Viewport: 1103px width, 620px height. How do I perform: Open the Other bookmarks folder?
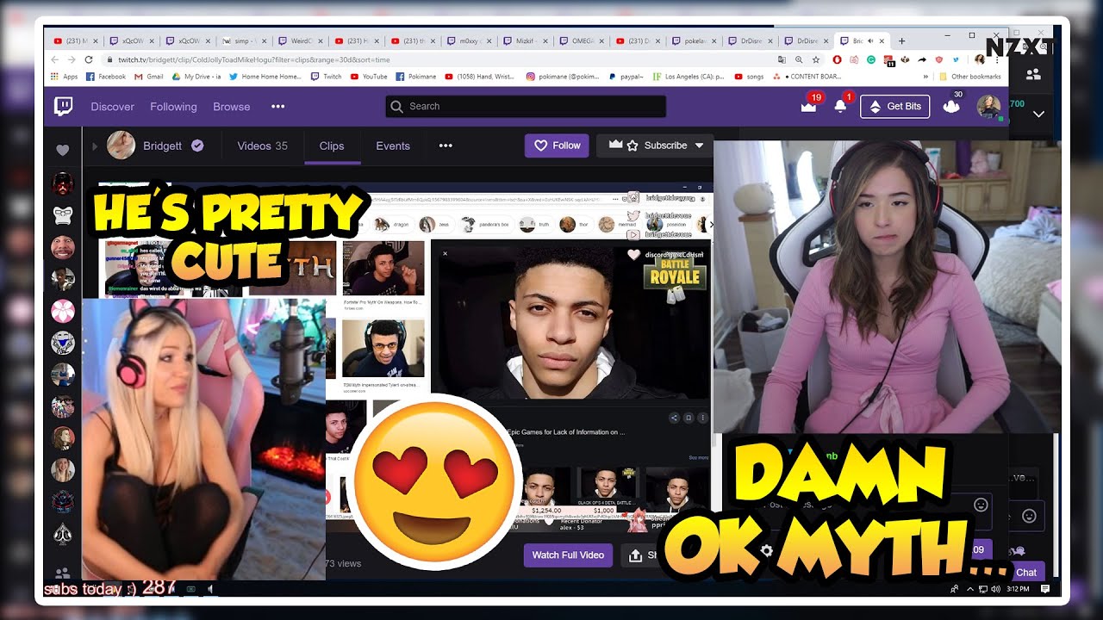tap(971, 77)
